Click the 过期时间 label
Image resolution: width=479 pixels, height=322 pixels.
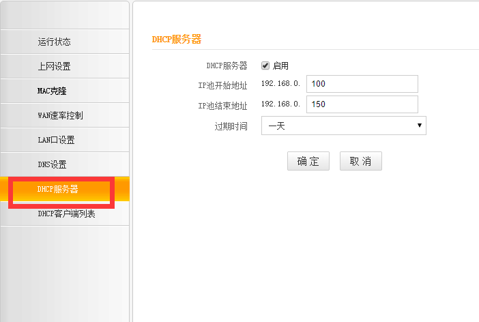pos(231,126)
